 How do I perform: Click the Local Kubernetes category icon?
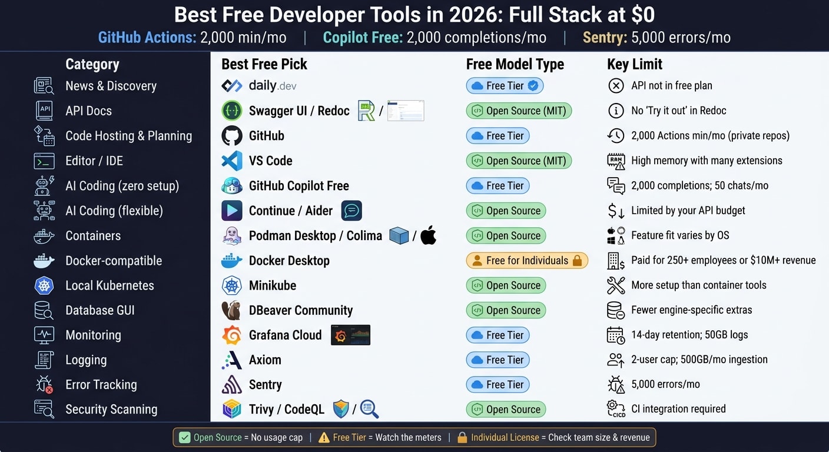(44, 285)
